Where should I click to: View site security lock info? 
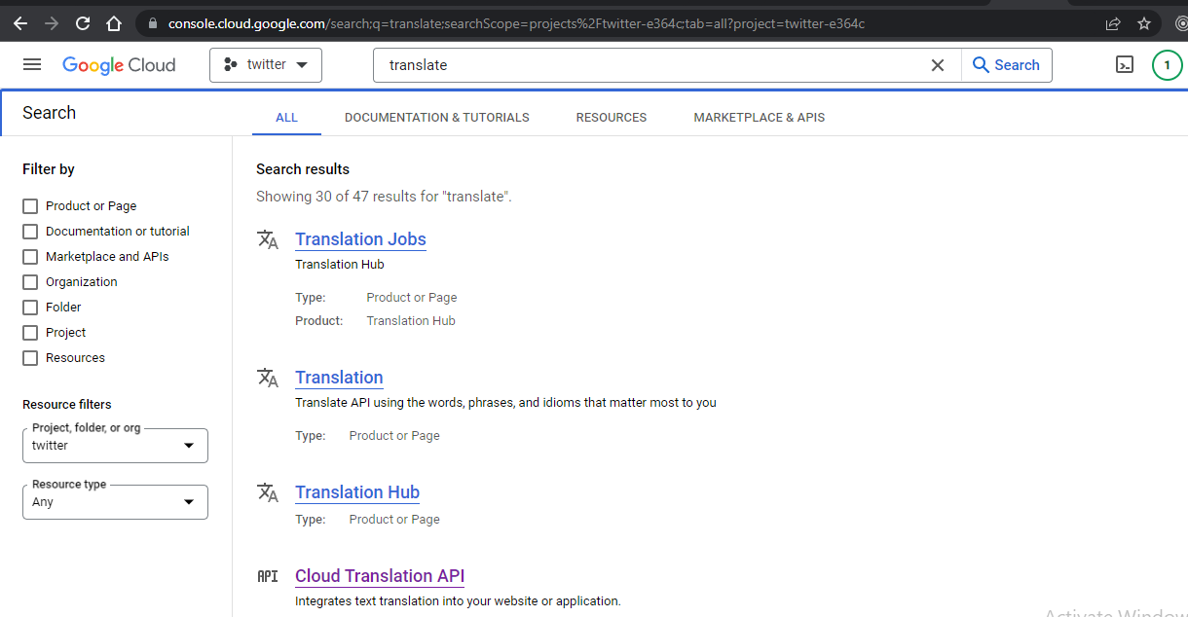click(x=151, y=23)
